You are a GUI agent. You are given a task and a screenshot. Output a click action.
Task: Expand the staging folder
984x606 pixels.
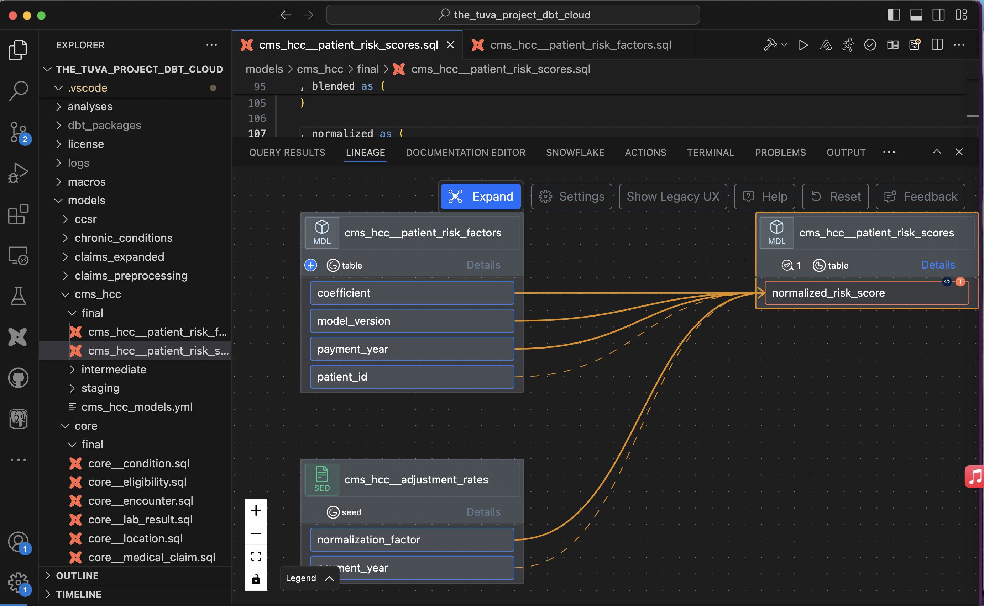coord(100,388)
